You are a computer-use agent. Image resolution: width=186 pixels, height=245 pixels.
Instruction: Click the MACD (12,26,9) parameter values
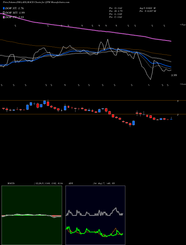pyautogui.click(x=48, y=183)
